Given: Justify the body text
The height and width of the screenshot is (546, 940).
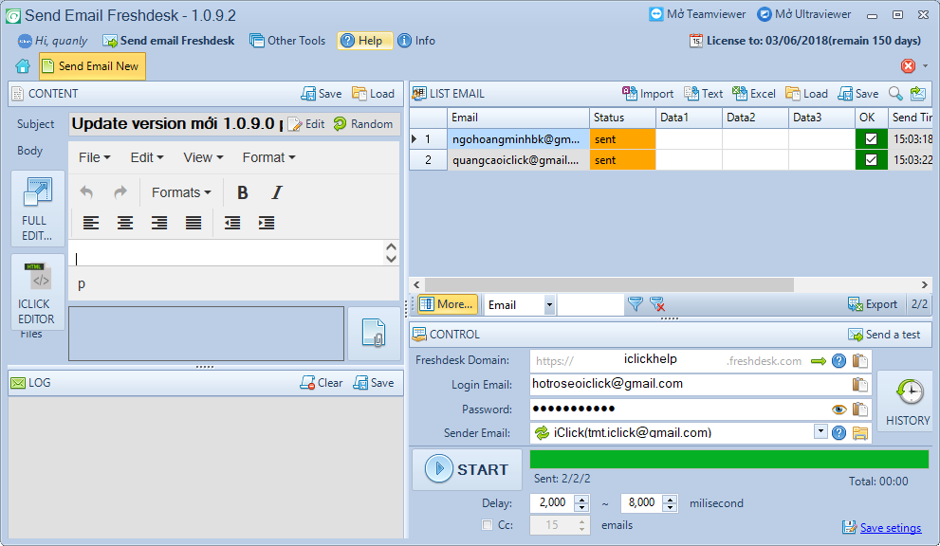Looking at the screenshot, I should [194, 223].
